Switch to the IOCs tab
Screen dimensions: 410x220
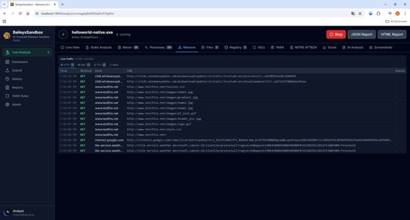259,48
